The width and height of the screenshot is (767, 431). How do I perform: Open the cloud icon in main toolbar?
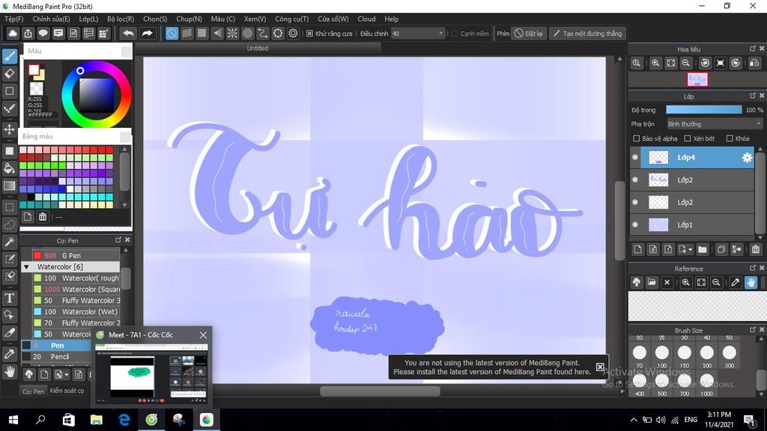pyautogui.click(x=13, y=33)
